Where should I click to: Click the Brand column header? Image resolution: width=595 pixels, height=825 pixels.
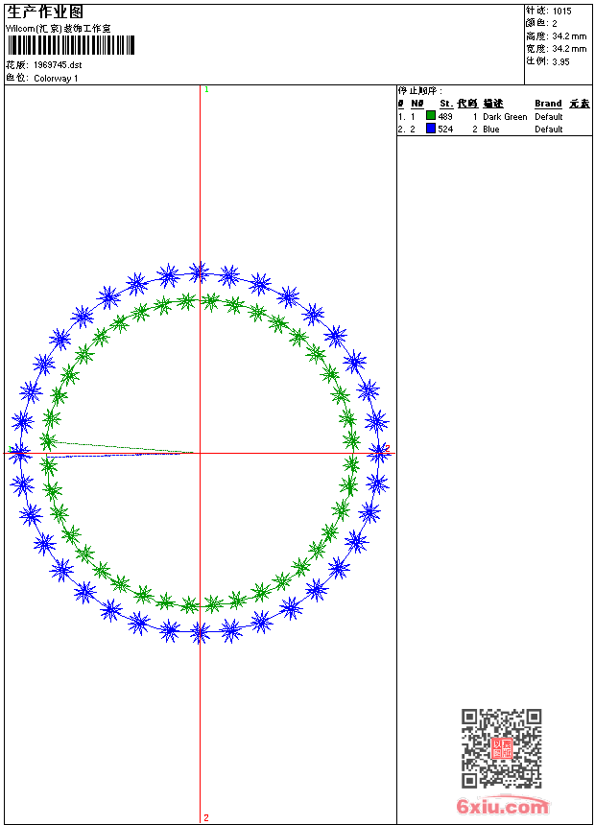click(548, 104)
